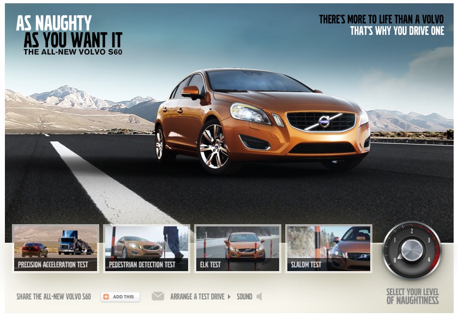The image size is (458, 318).
Task: Mute sound using the speaker icon
Action: tap(259, 297)
